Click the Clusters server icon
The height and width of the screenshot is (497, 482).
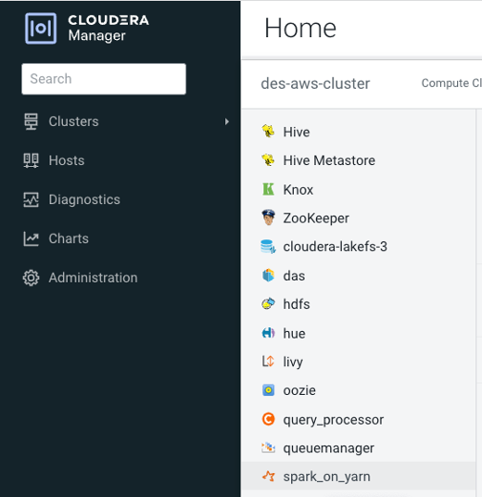point(31,121)
